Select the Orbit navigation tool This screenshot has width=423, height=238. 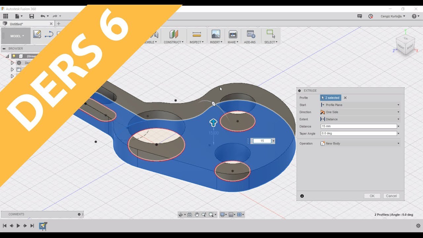(181, 215)
